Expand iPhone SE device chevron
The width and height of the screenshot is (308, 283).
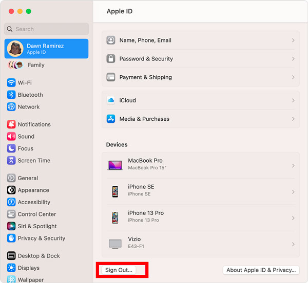[293, 192]
